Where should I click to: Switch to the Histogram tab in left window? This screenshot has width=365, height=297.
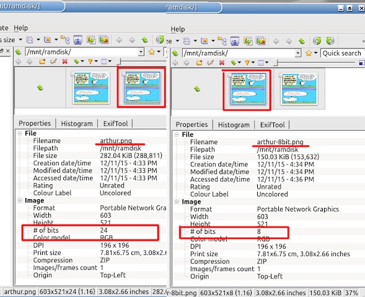tap(77, 124)
